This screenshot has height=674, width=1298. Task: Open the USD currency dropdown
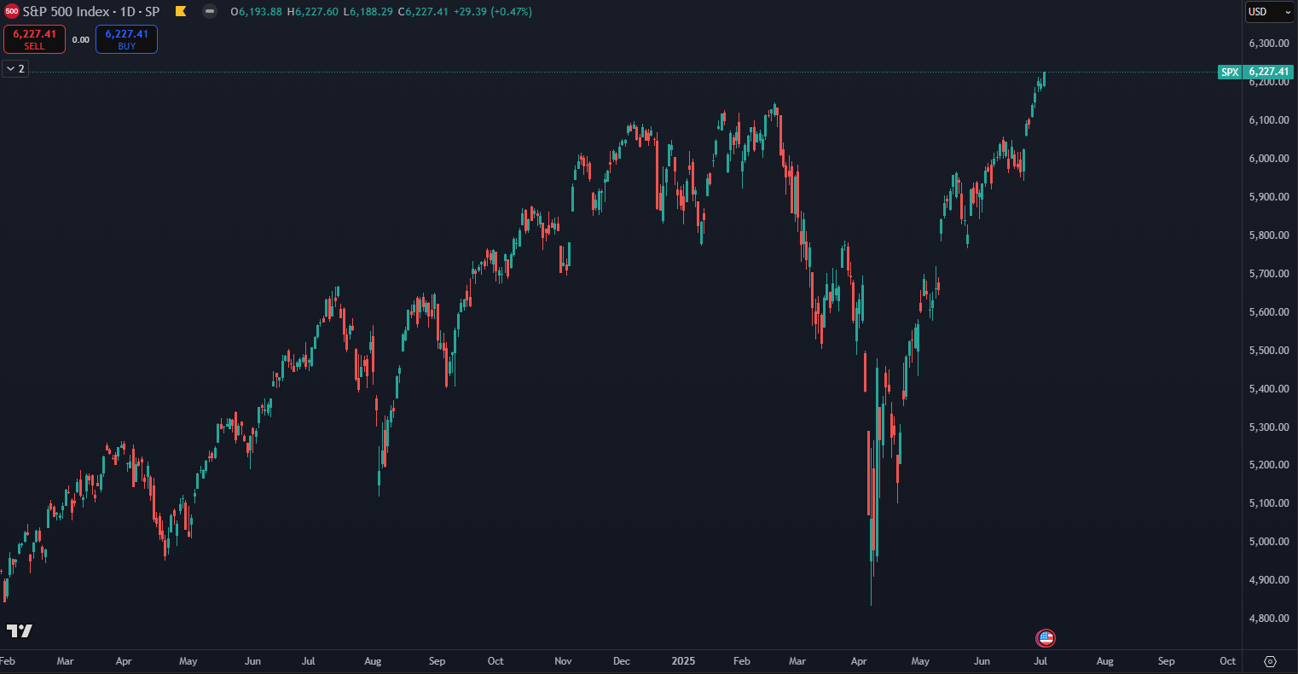point(1270,12)
